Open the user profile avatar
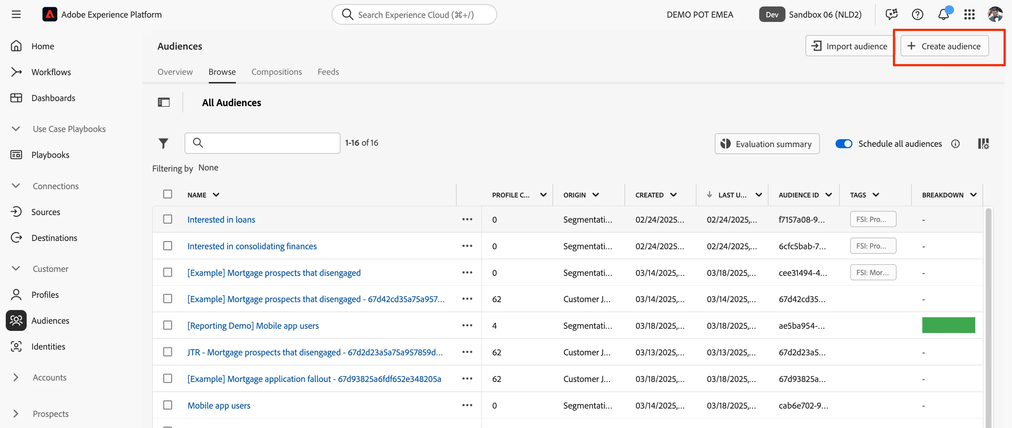 pos(995,14)
